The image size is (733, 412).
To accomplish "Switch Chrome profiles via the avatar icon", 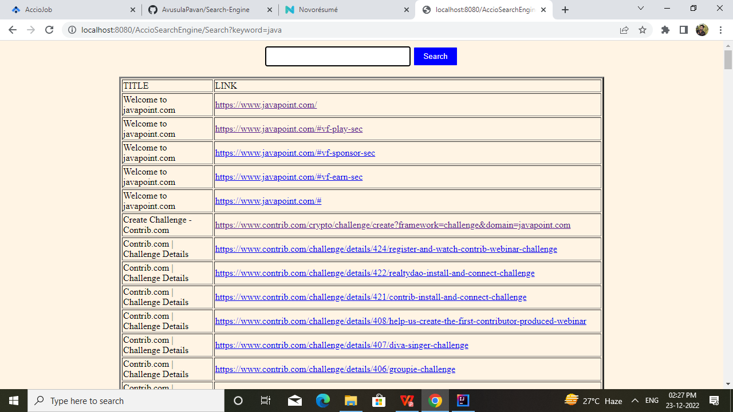I will tap(703, 30).
